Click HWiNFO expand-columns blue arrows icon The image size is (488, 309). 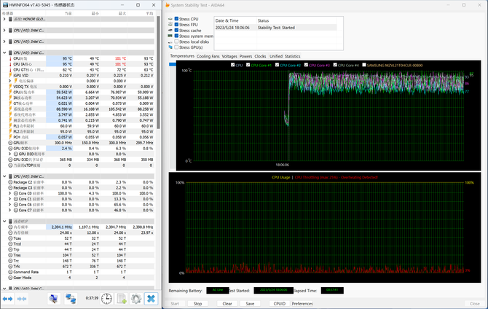[7, 299]
